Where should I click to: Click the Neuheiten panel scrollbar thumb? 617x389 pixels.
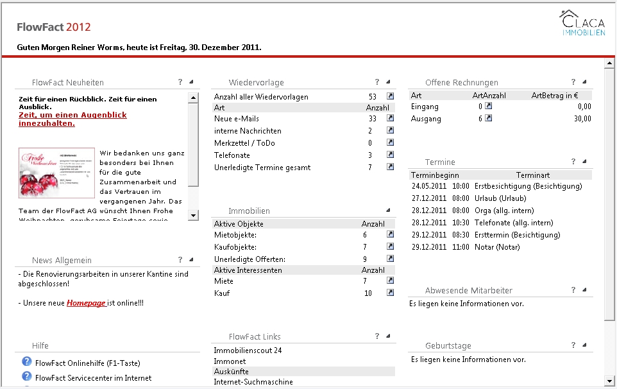pos(193,144)
